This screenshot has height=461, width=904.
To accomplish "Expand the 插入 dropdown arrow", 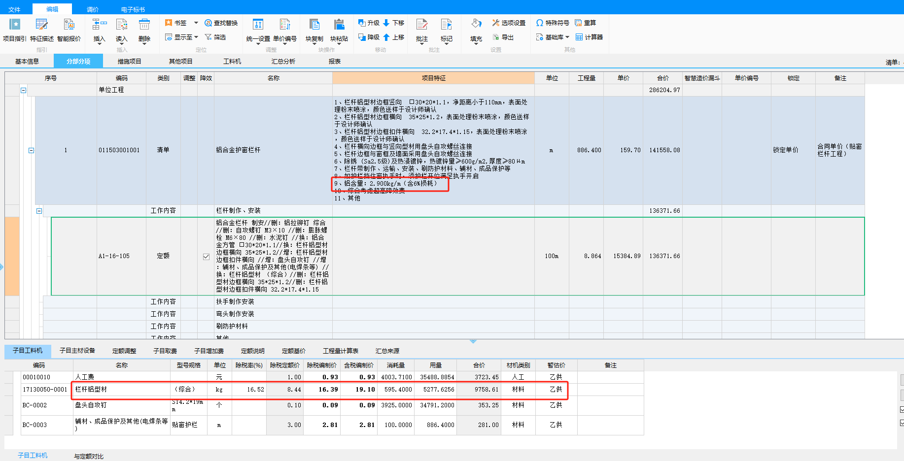I will tap(100, 44).
